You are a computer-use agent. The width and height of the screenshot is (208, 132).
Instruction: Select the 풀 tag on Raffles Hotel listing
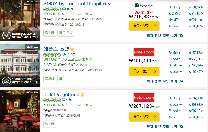click(61, 79)
